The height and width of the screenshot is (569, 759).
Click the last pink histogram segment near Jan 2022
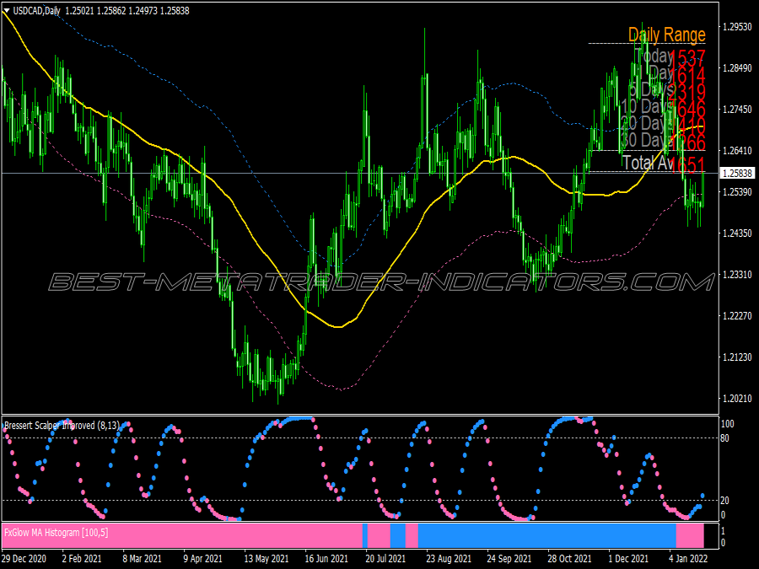pyautogui.click(x=690, y=535)
